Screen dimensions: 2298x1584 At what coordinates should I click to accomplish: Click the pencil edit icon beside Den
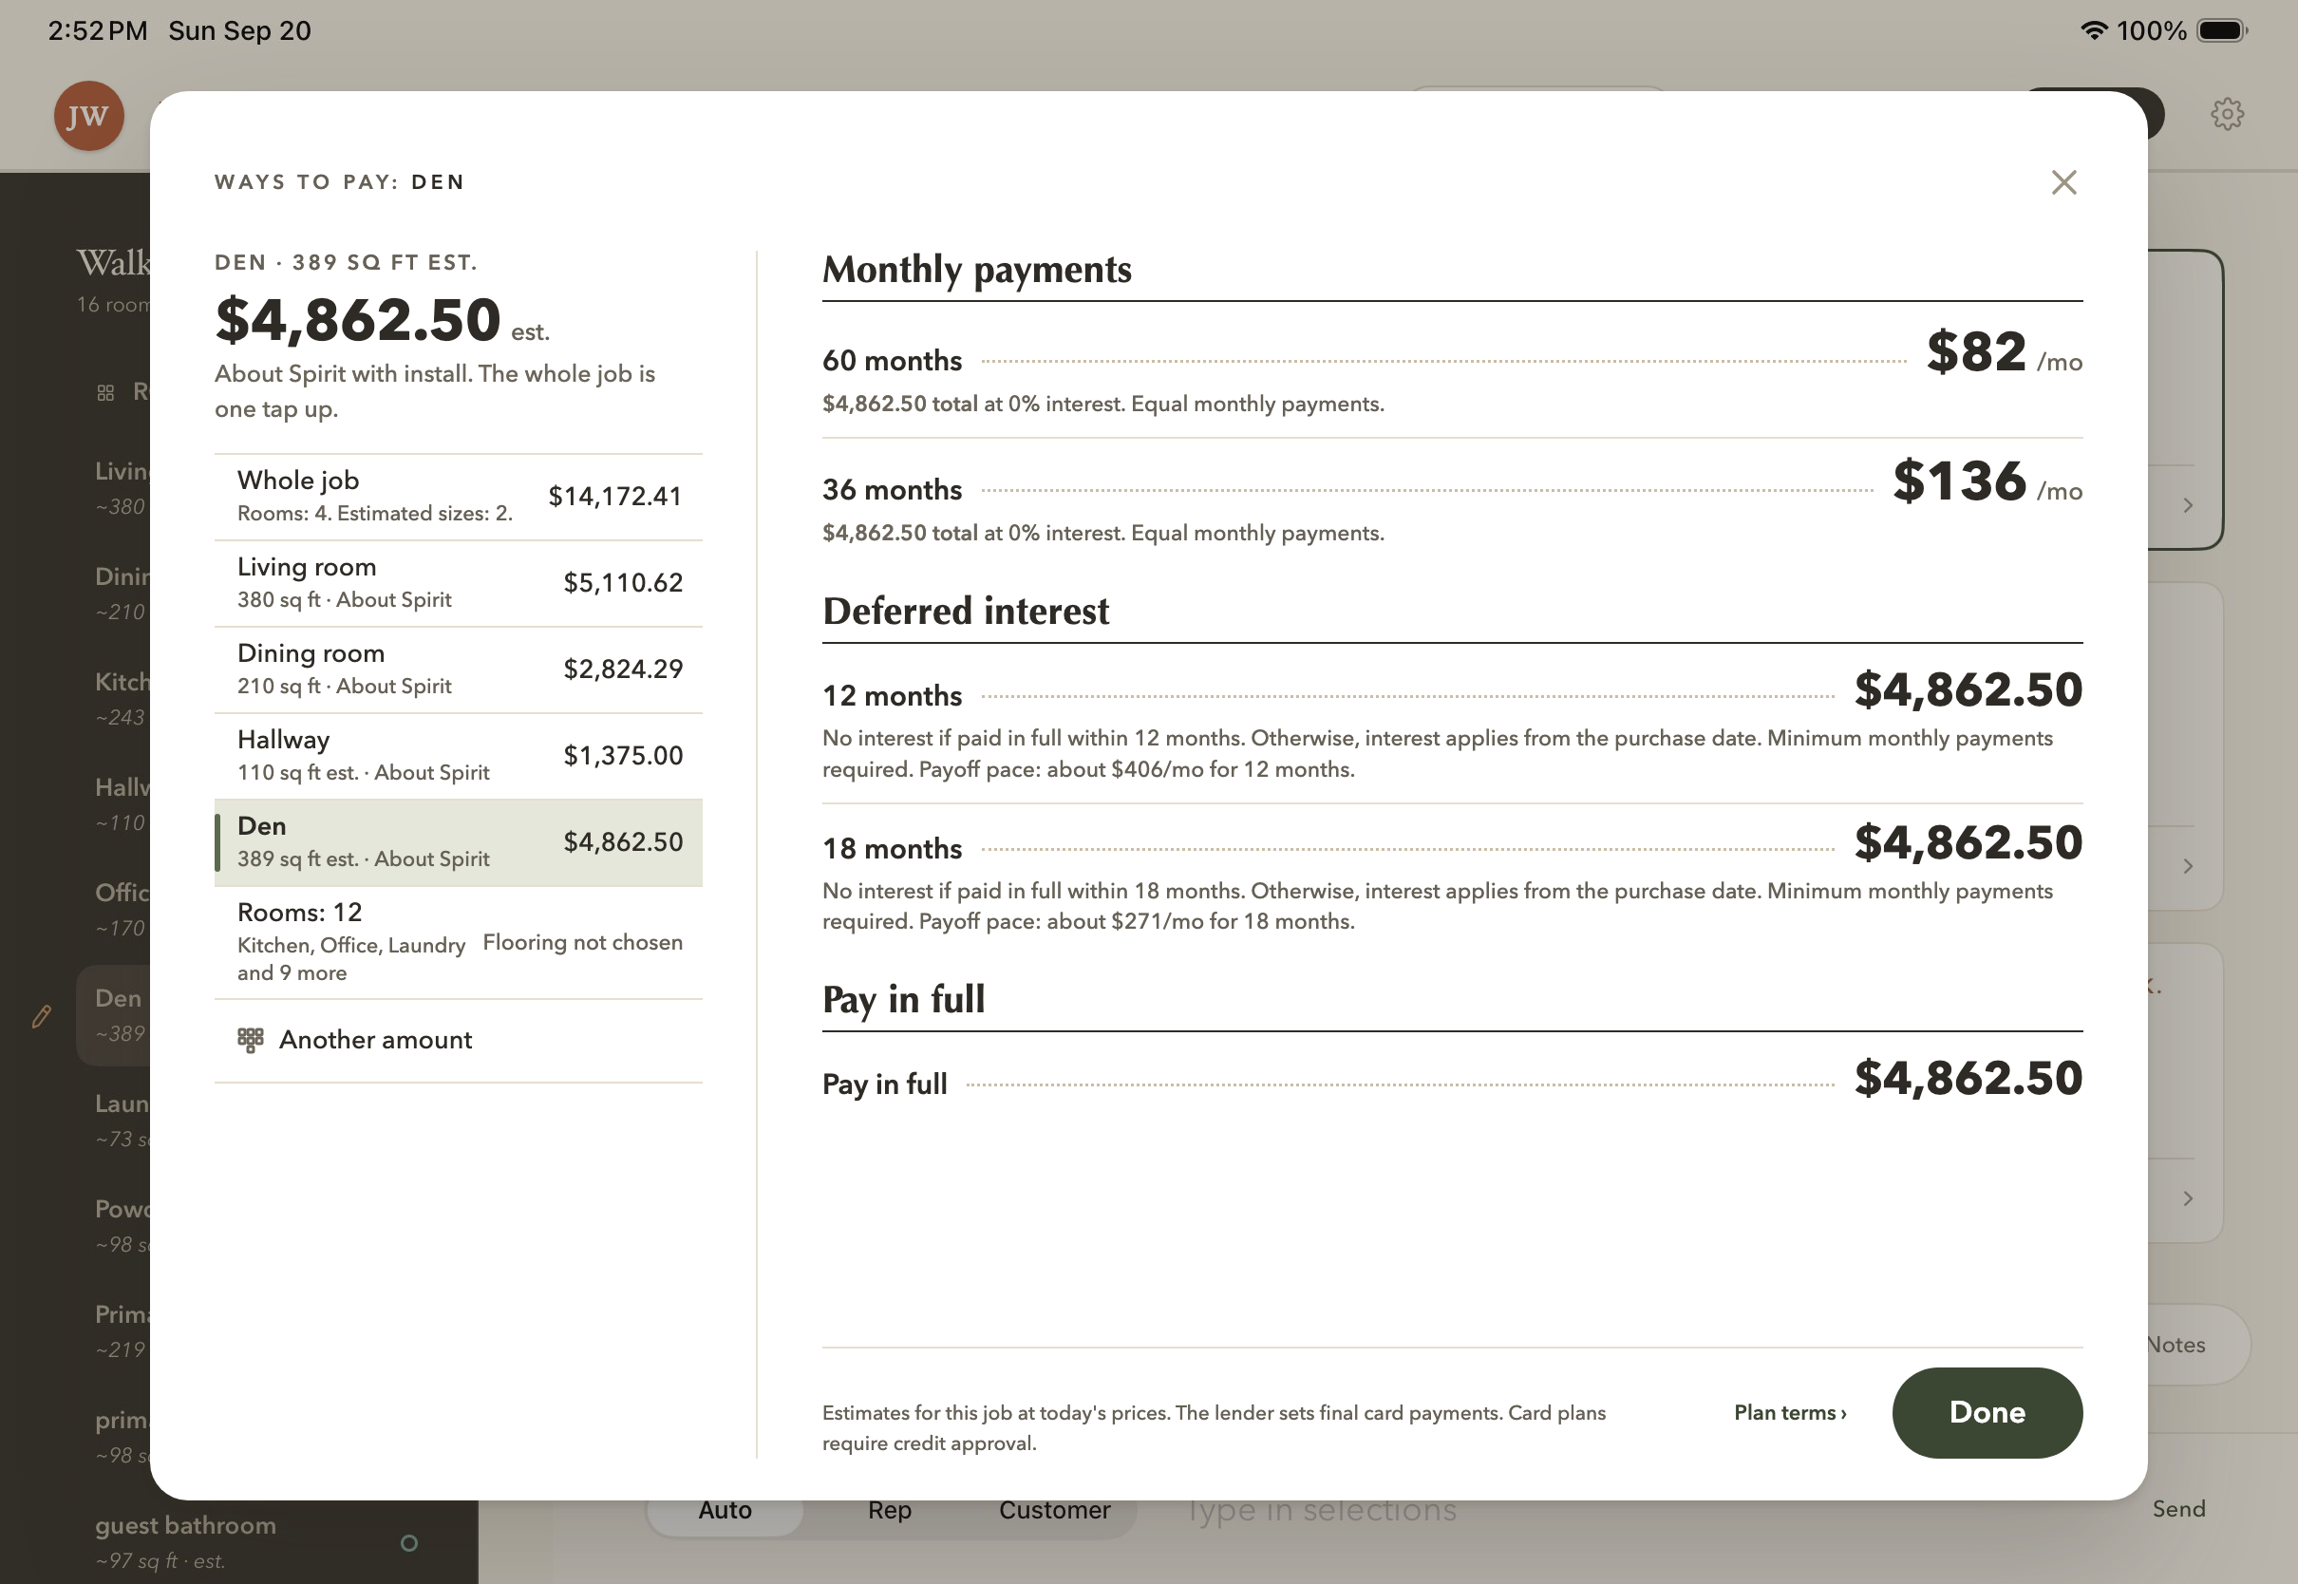[x=42, y=1016]
